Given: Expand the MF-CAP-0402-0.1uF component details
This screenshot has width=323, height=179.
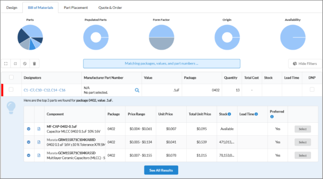Looking at the screenshot, I should pyautogui.click(x=29, y=129).
